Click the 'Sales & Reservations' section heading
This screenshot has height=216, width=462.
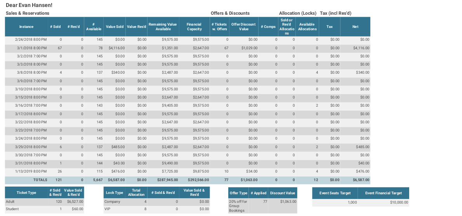click(28, 13)
